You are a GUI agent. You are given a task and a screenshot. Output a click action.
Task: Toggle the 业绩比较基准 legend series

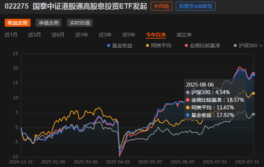click(202, 45)
